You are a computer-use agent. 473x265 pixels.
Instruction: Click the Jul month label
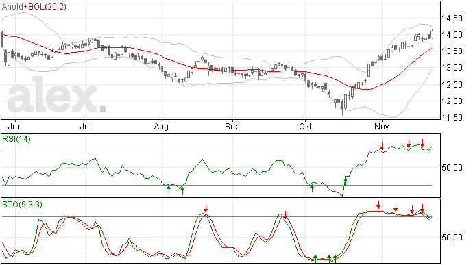(x=86, y=126)
